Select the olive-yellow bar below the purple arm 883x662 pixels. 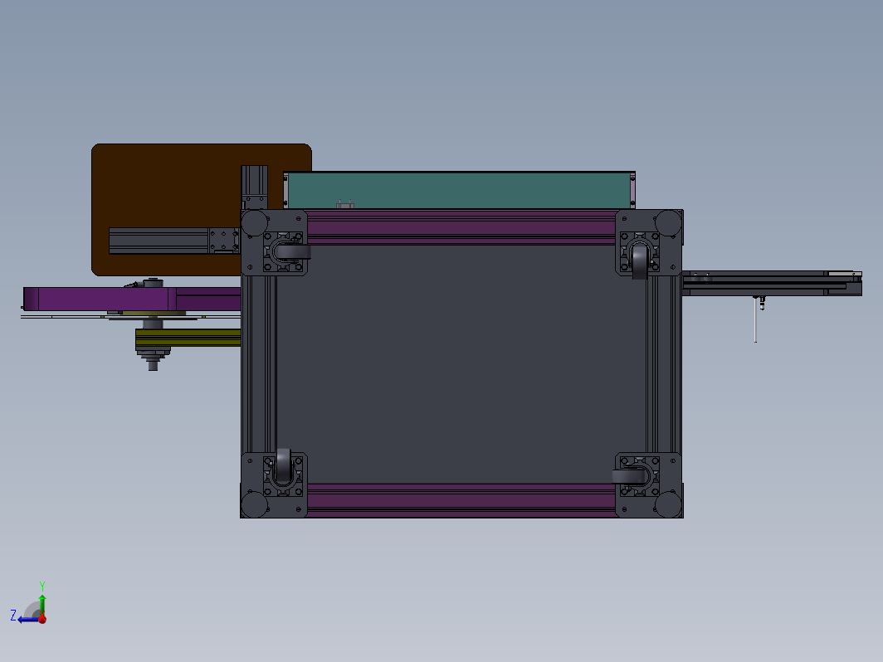tap(188, 338)
